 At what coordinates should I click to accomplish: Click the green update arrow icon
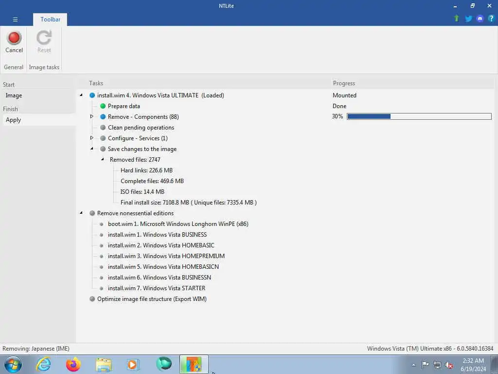[x=456, y=19]
